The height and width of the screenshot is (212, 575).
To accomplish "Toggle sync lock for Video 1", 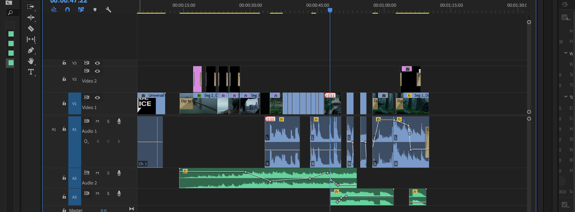I will click(86, 97).
